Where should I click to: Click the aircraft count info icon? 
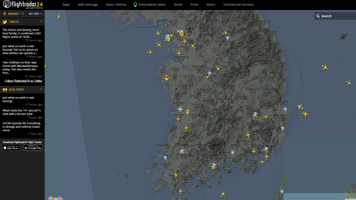click(x=23, y=14)
